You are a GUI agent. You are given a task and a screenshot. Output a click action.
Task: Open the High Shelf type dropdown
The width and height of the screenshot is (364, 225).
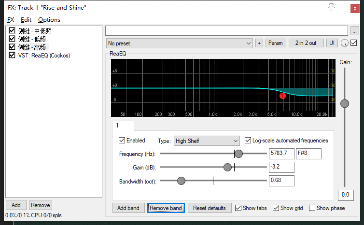(x=207, y=141)
